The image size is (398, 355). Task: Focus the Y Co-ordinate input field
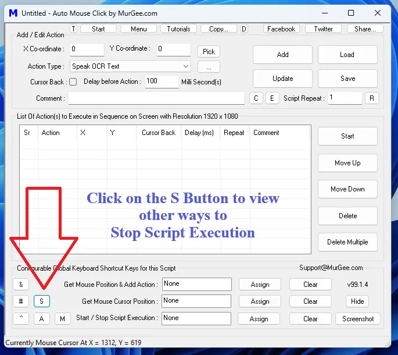174,49
